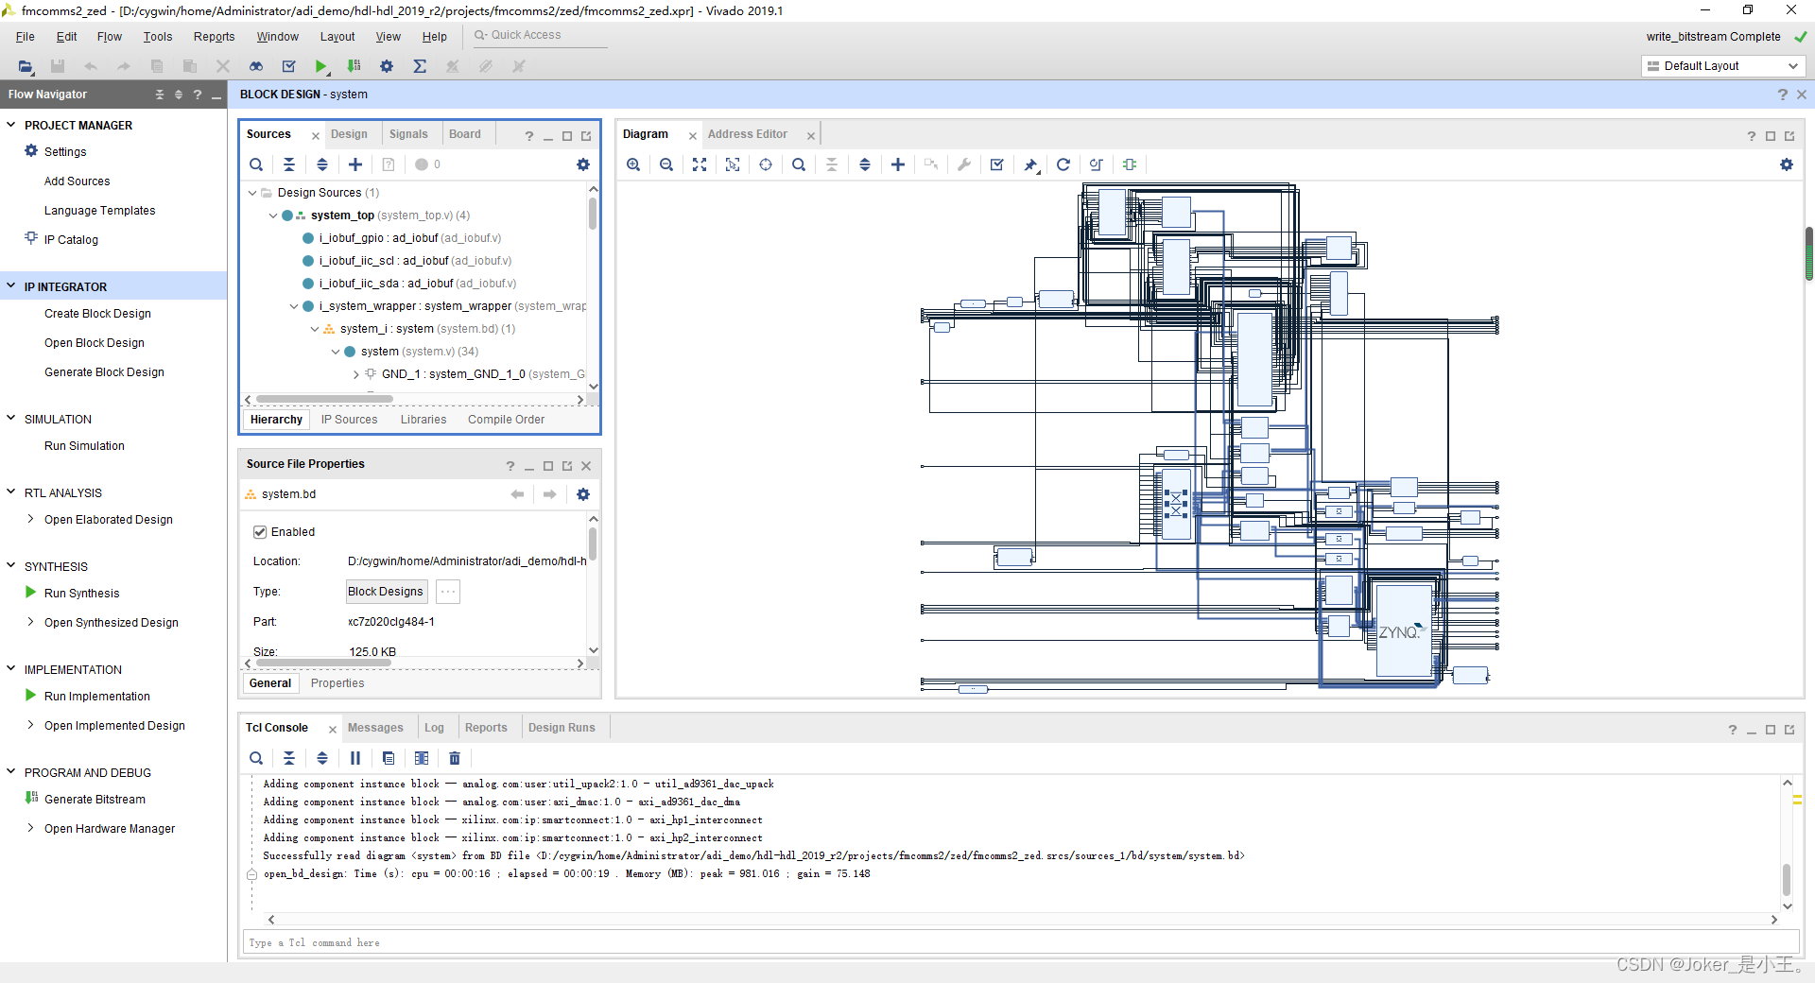Click the Generate Bitstream toolbar icon
This screenshot has width=1815, height=983.
(354, 66)
